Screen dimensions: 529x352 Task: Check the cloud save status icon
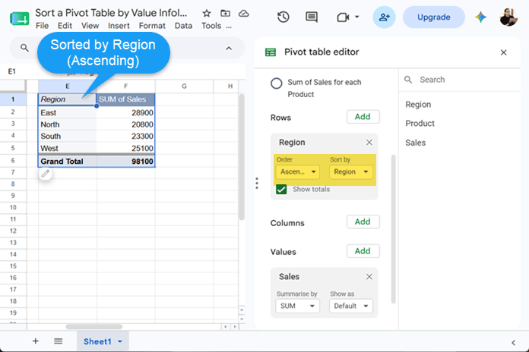tap(243, 14)
